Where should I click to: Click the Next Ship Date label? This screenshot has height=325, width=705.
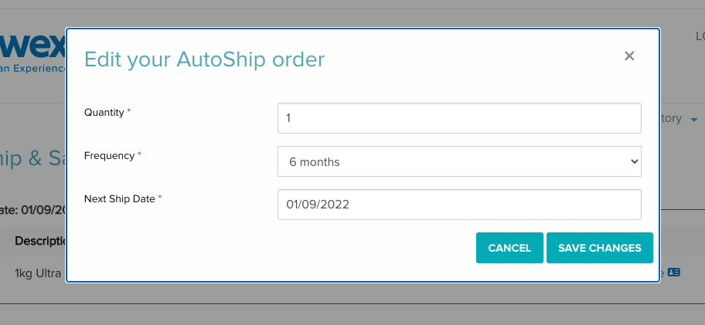click(x=120, y=199)
